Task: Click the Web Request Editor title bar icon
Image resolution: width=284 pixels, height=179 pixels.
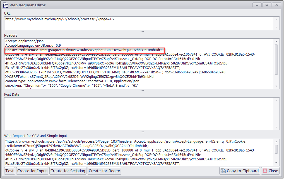Action: pos(6,5)
